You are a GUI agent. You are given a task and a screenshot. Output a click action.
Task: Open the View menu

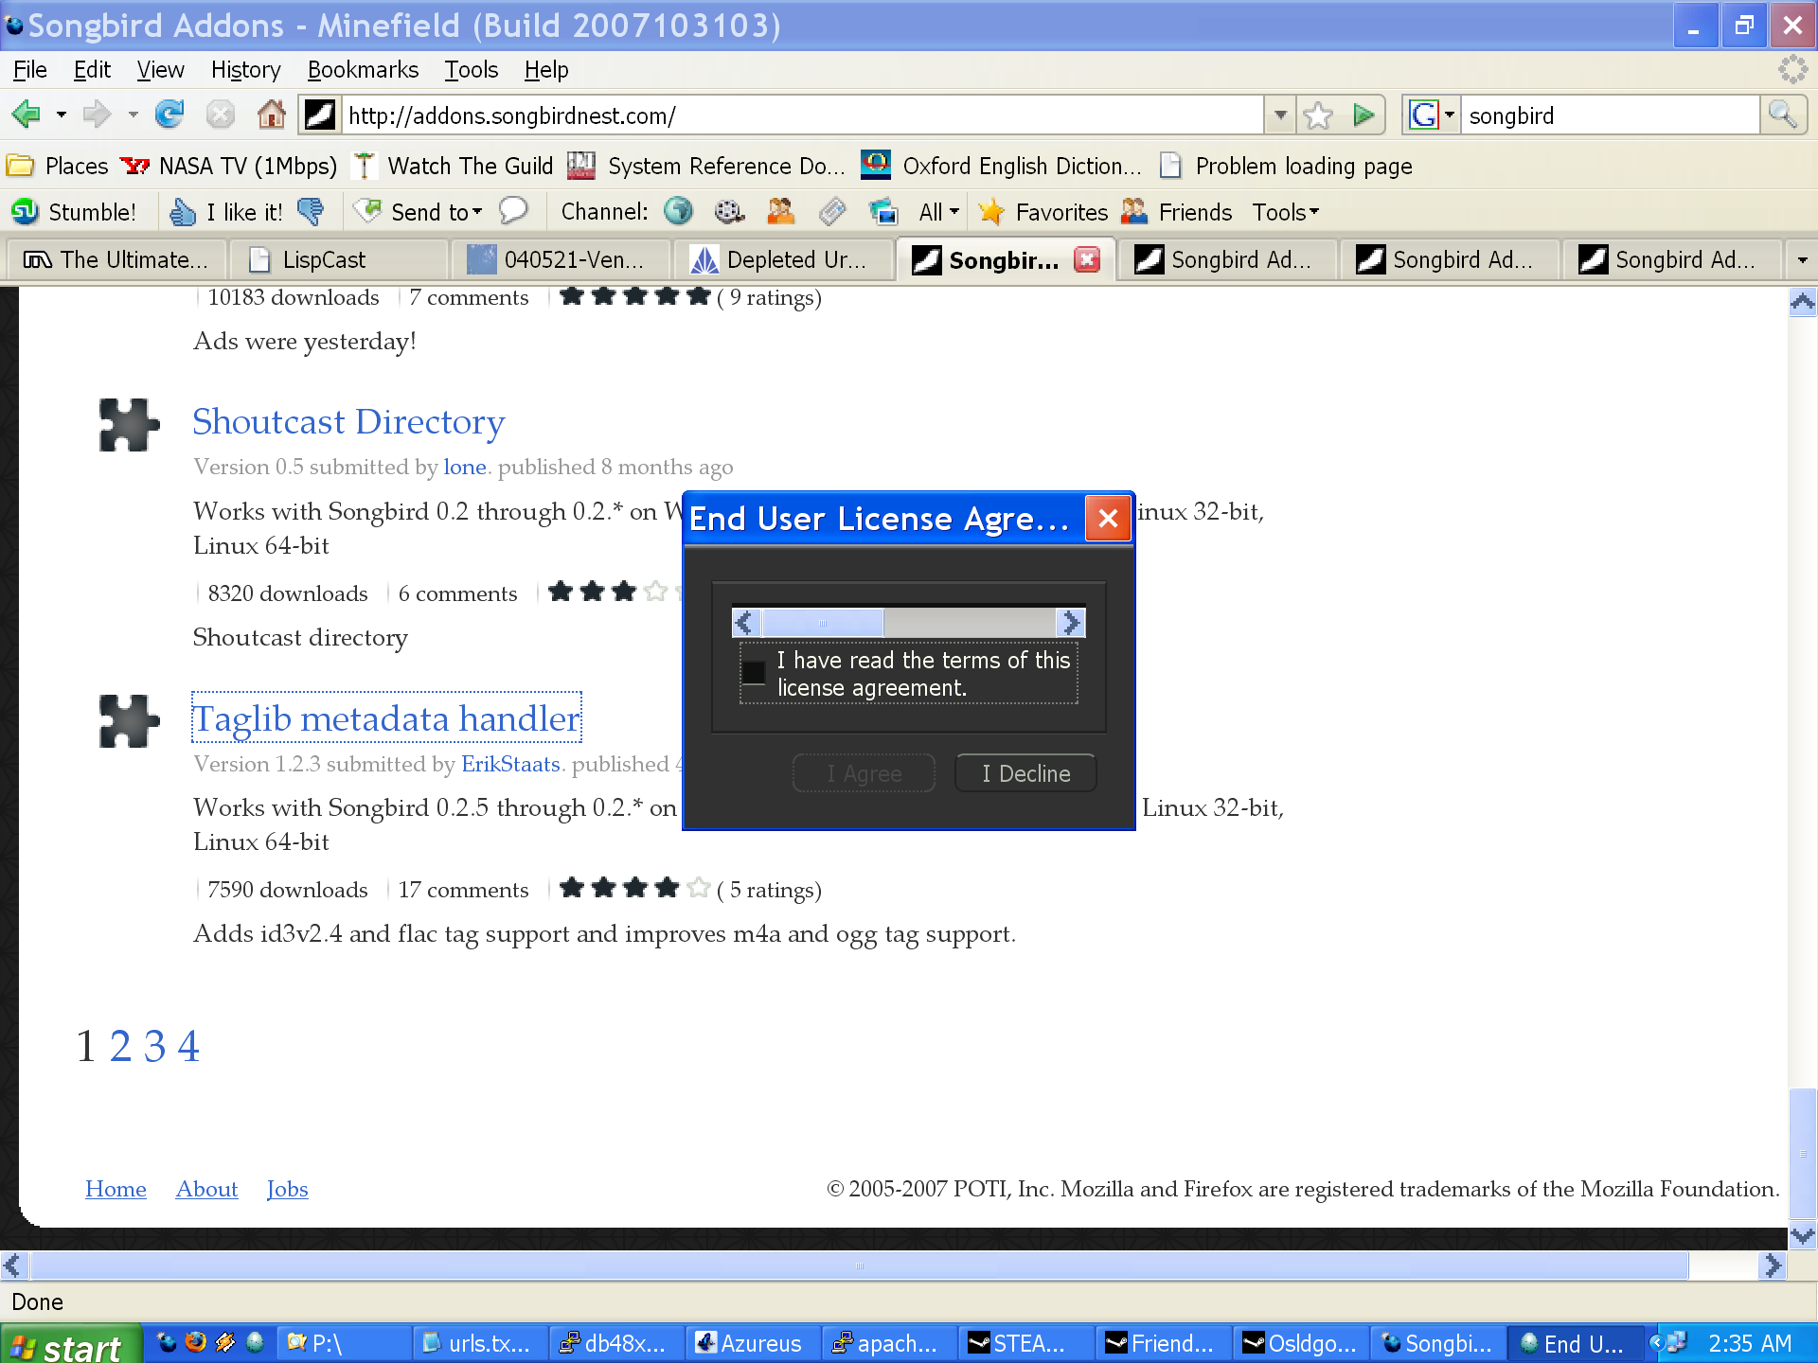(x=160, y=70)
